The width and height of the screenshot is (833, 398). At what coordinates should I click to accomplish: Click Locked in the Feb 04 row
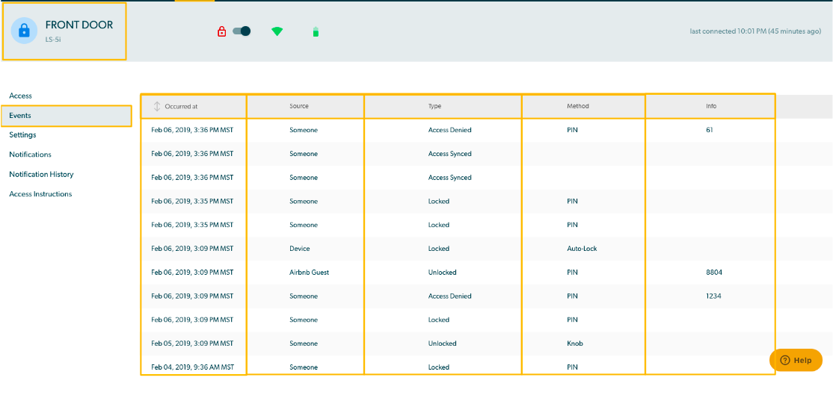click(439, 367)
